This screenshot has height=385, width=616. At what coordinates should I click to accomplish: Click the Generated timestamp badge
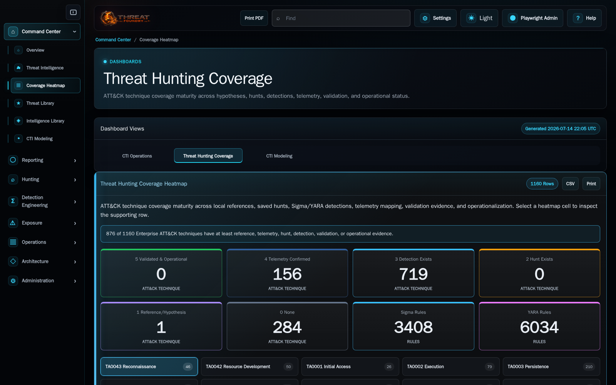561,129
